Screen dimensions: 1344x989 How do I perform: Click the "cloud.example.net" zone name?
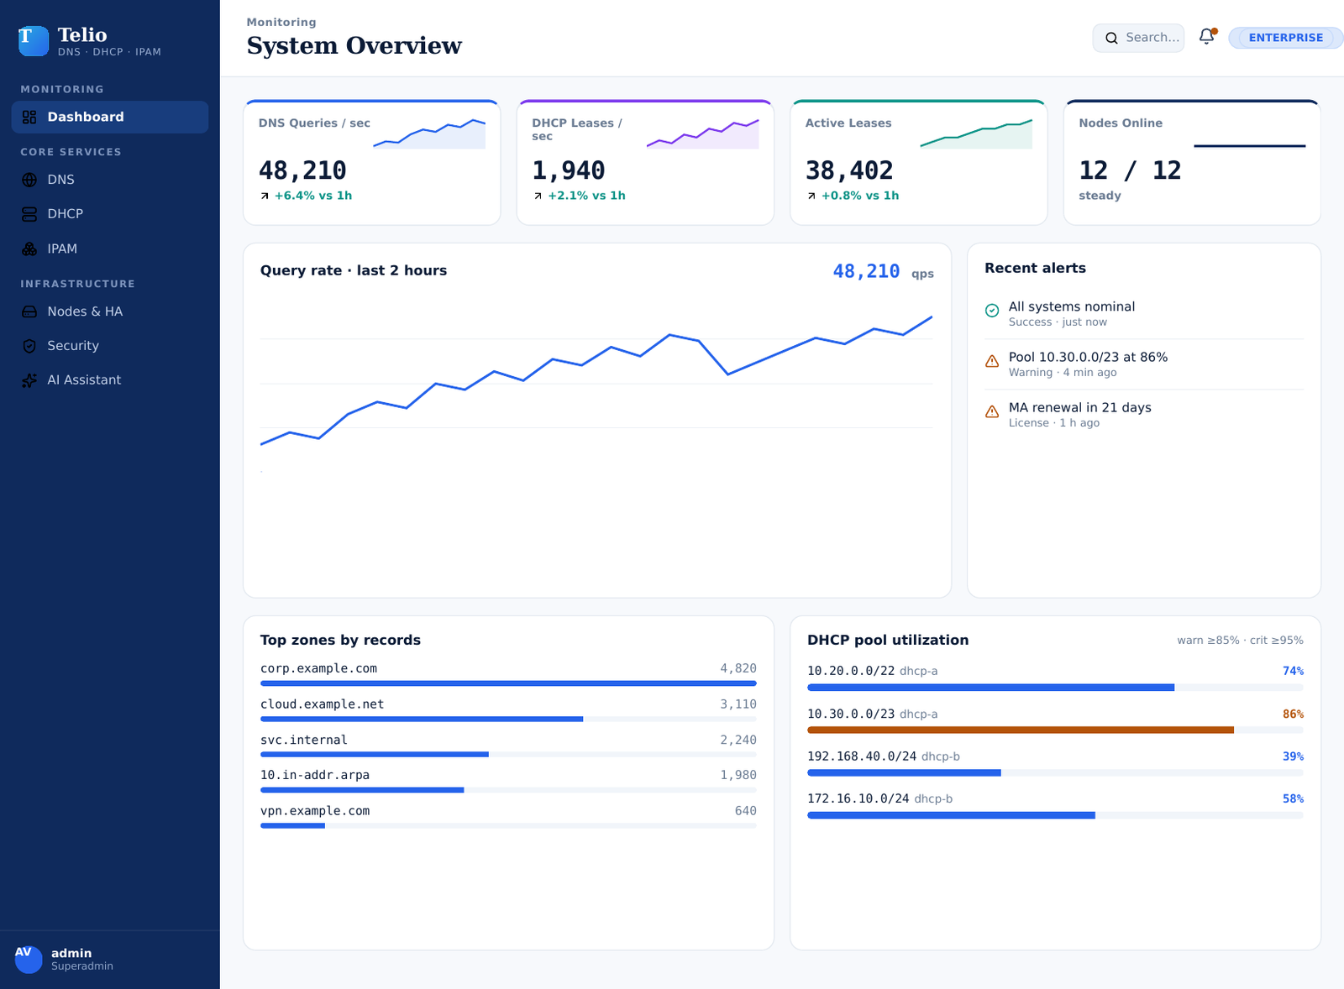(x=322, y=704)
